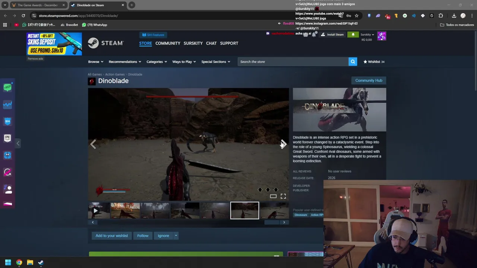
Task: Open Action Games breadcrumb link
Action: (115, 74)
